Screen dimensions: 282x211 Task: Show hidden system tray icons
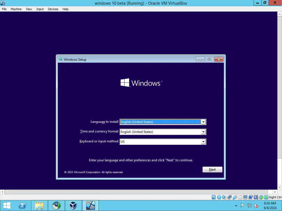[x=236, y=206]
